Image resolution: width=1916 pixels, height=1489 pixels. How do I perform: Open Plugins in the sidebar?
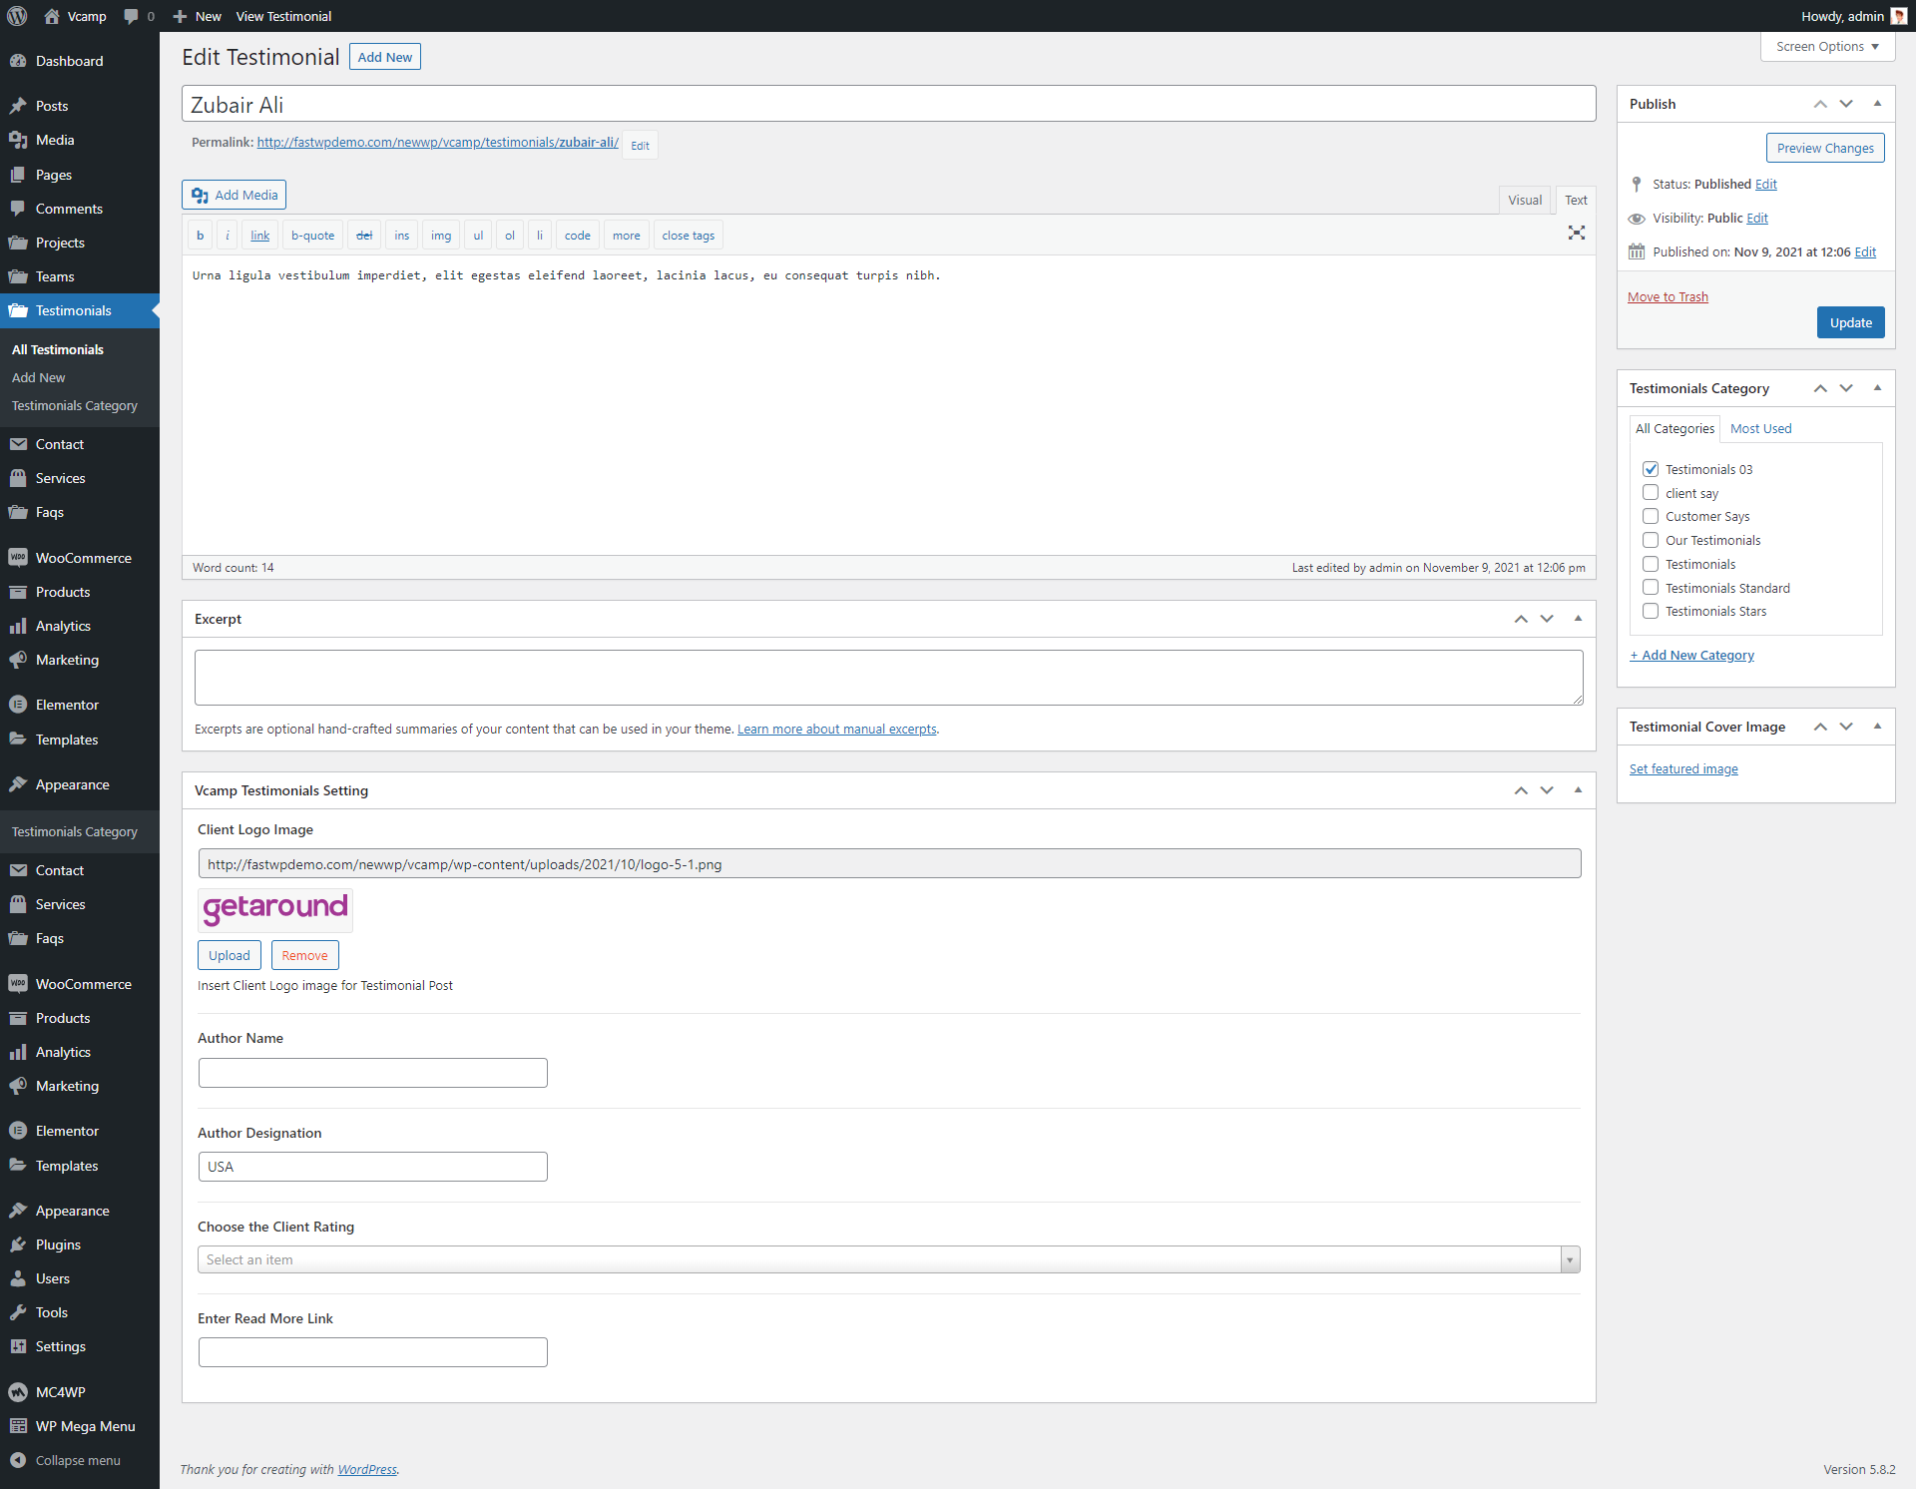coord(58,1244)
